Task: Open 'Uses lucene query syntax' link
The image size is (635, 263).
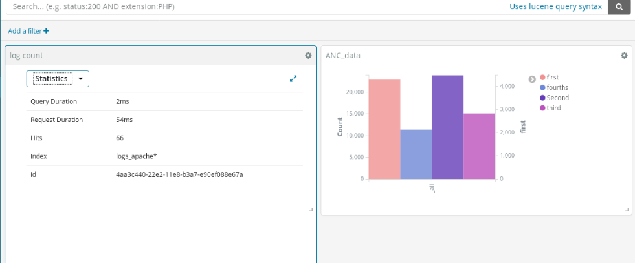Action: (x=555, y=6)
